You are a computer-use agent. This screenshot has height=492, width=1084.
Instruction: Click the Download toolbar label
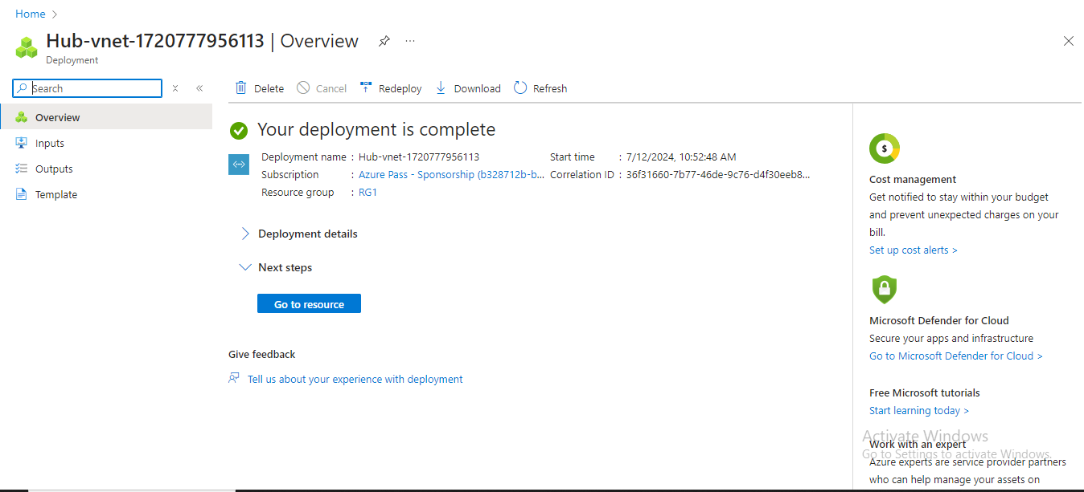[x=477, y=88]
